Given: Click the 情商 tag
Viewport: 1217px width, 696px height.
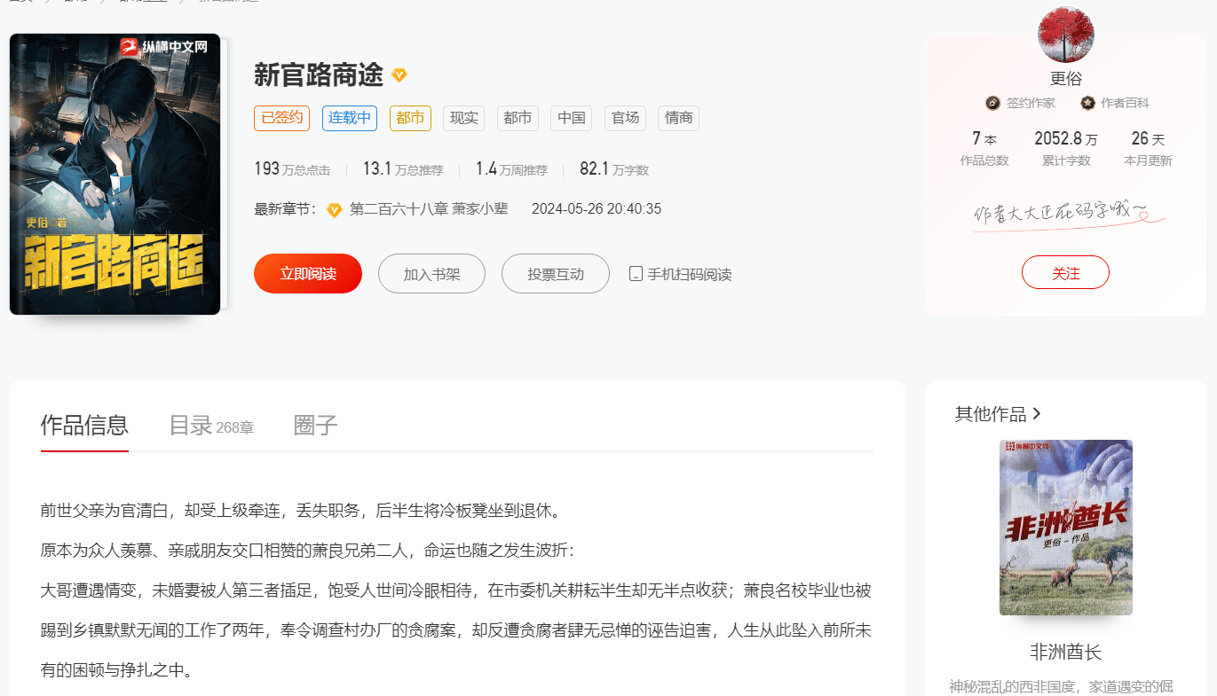Looking at the screenshot, I should coord(678,118).
